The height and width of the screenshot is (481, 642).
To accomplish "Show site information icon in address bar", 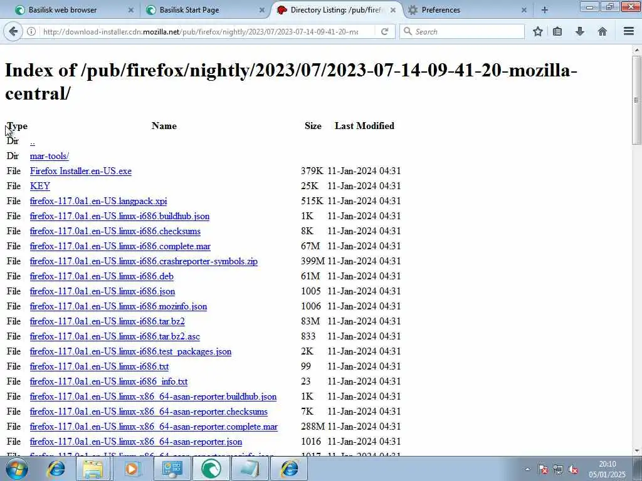I will [31, 31].
